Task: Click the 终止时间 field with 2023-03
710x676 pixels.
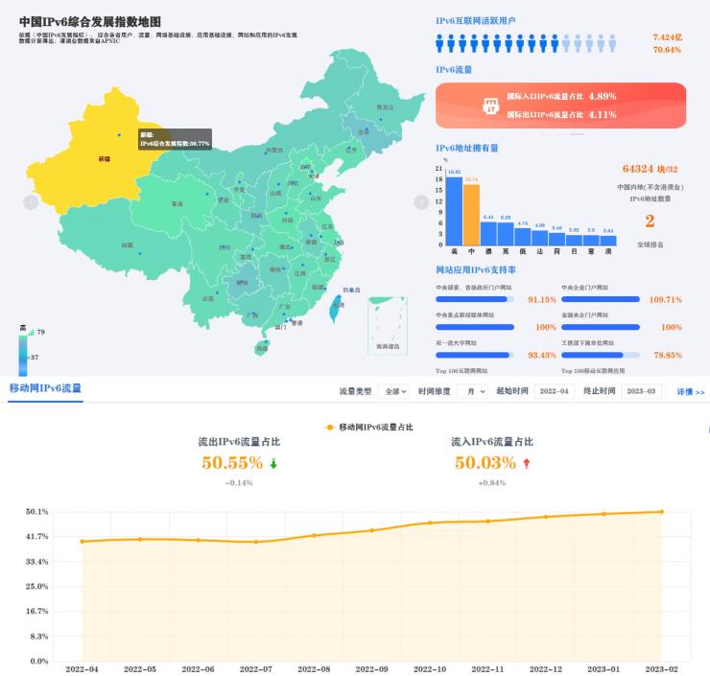Action: pos(641,391)
